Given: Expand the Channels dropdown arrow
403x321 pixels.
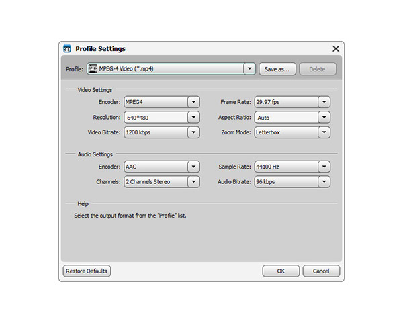Looking at the screenshot, I should click(x=193, y=182).
